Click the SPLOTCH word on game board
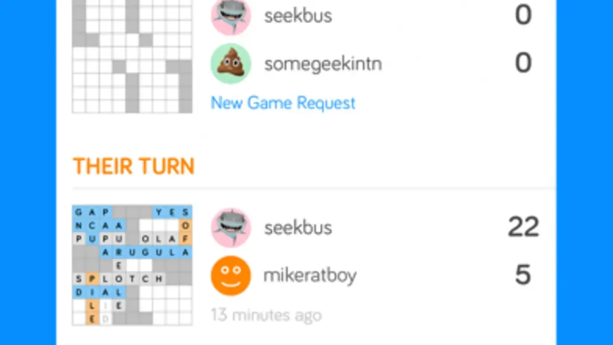 tap(119, 278)
